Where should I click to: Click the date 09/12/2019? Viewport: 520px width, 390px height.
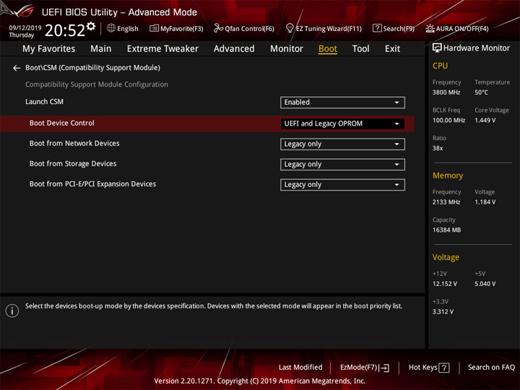click(25, 28)
